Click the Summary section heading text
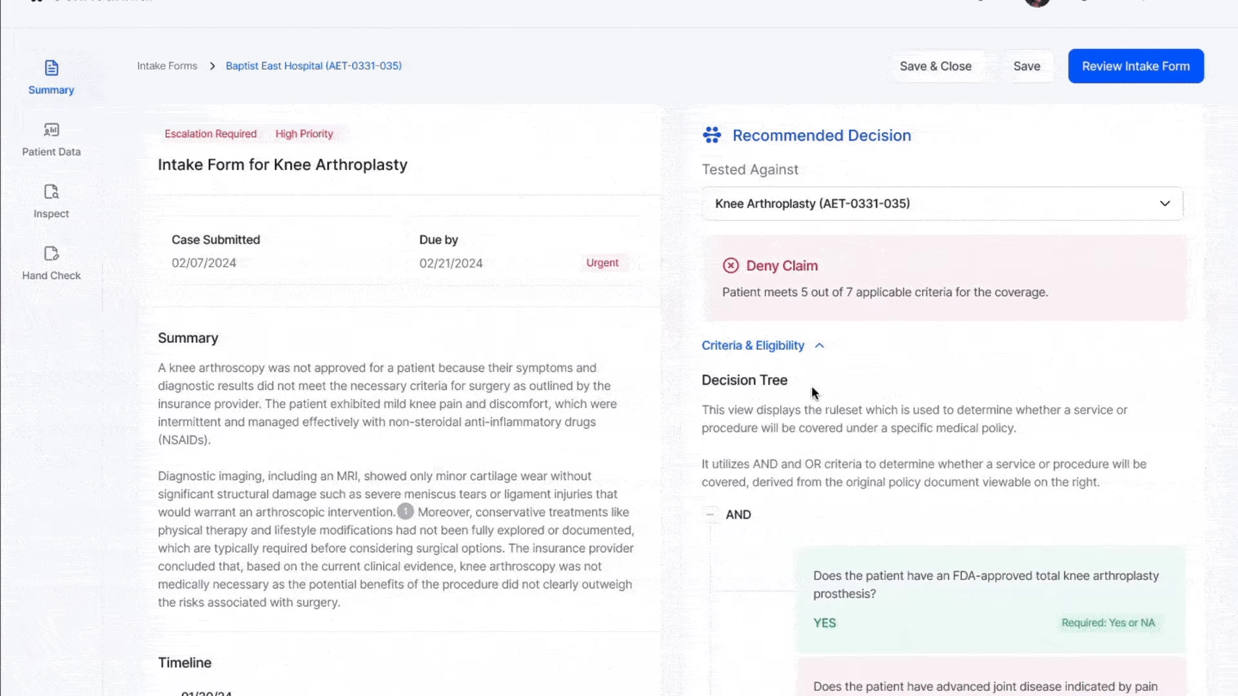1238x696 pixels. [188, 338]
